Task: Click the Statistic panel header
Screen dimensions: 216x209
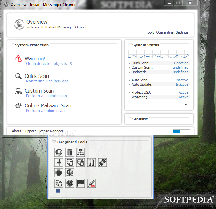Action: click(x=140, y=119)
